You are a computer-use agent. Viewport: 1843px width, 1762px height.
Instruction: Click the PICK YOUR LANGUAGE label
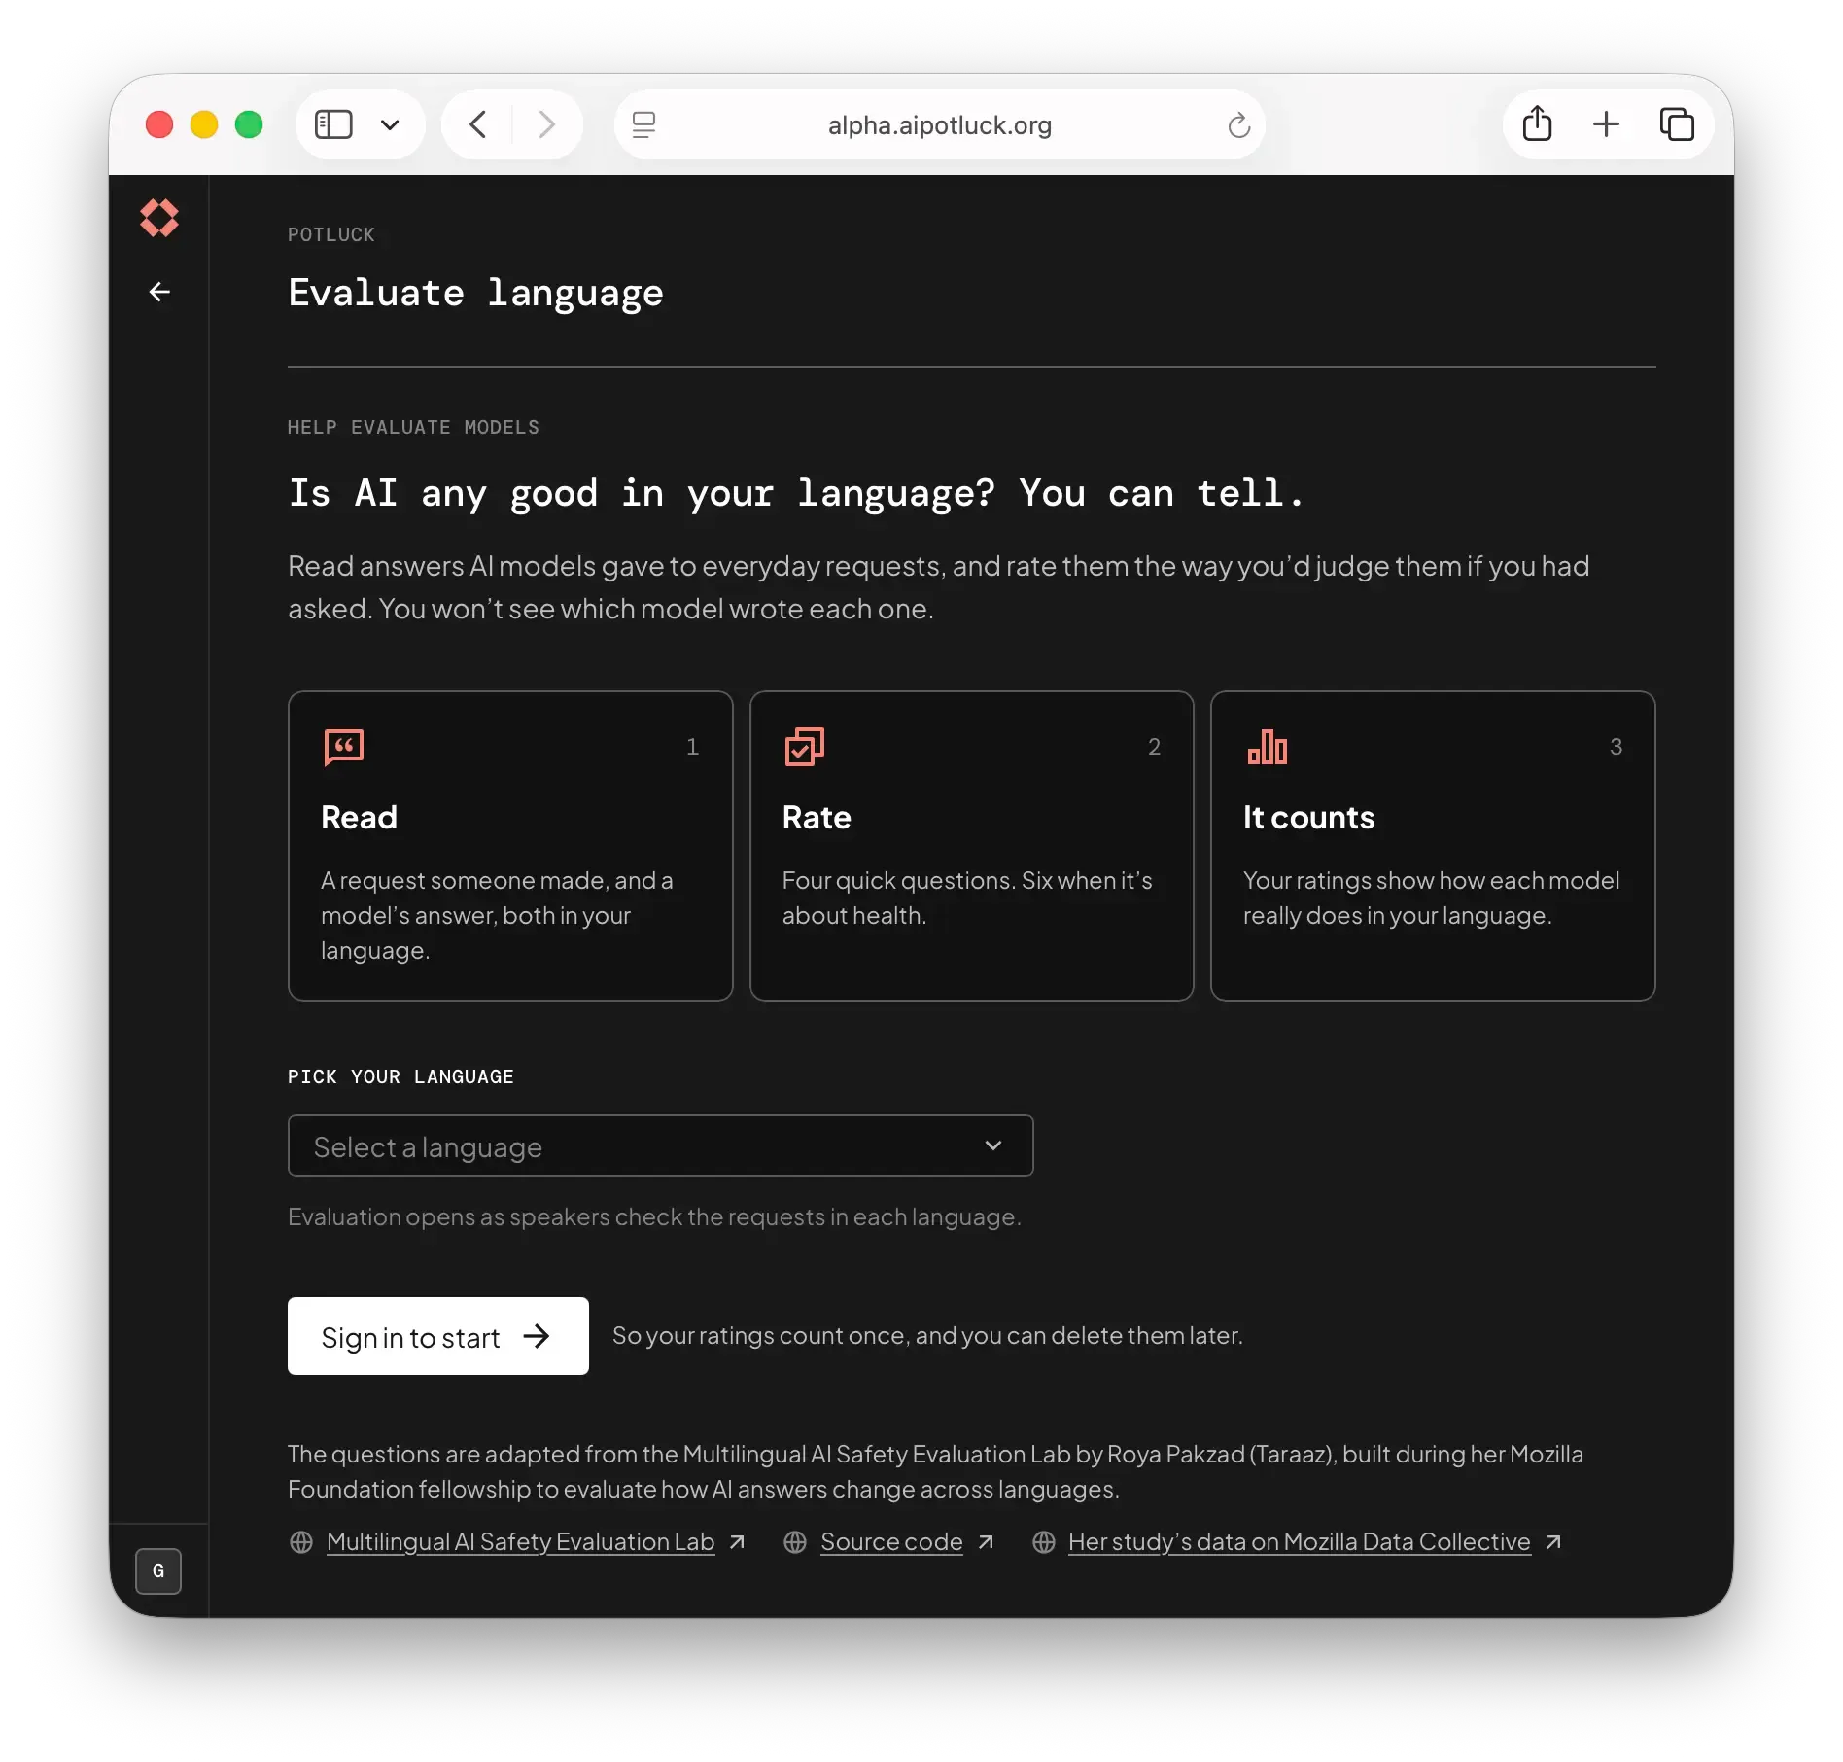(400, 1076)
